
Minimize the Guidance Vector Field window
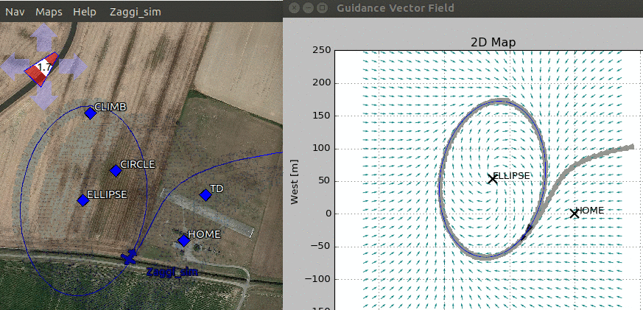[x=308, y=8]
